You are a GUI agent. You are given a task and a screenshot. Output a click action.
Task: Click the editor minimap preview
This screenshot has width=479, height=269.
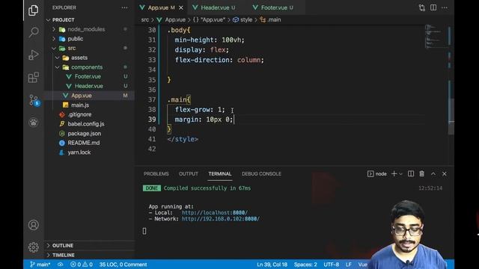tap(436, 37)
